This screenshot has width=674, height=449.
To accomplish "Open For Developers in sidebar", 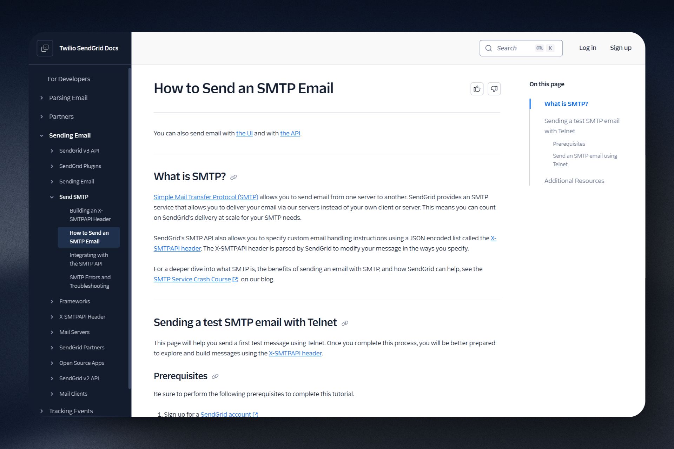I will [x=69, y=79].
